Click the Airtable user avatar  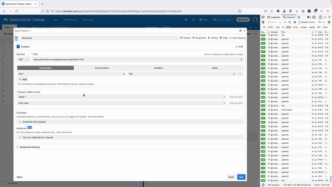point(255,20)
